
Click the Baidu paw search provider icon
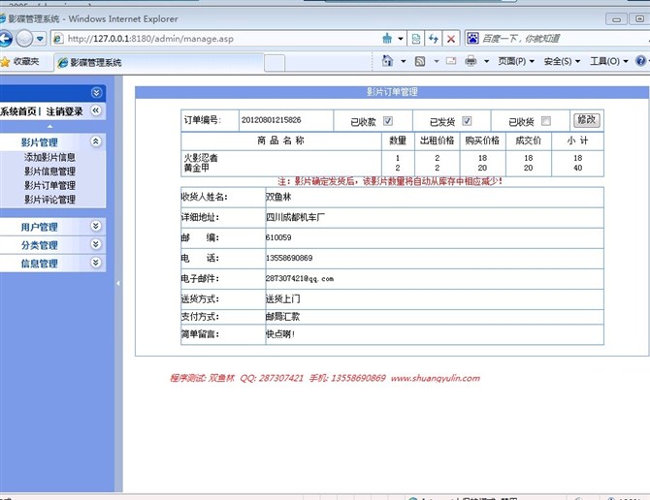[x=473, y=39]
